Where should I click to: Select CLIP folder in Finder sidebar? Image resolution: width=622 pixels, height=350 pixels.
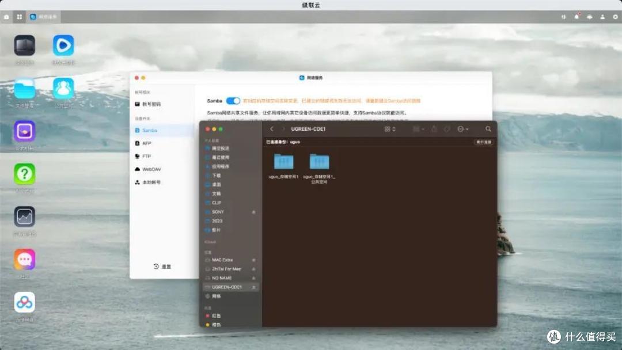(231, 203)
